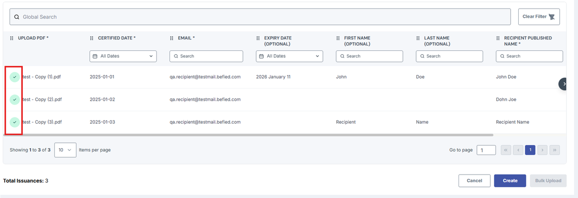Click drag handle icon of FIRST NAME column

tap(339, 38)
